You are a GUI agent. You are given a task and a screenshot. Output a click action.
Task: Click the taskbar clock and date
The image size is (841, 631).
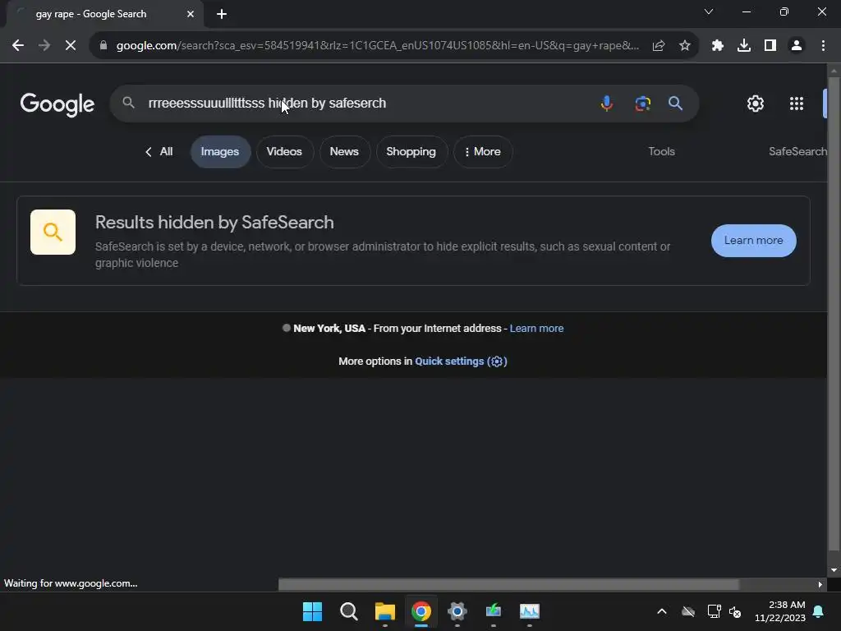(780, 611)
